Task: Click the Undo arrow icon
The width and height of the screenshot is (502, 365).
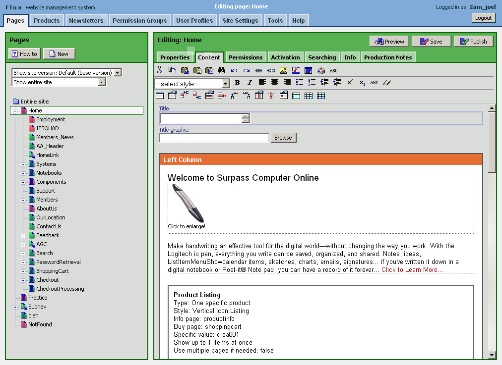Action: pyautogui.click(x=234, y=71)
